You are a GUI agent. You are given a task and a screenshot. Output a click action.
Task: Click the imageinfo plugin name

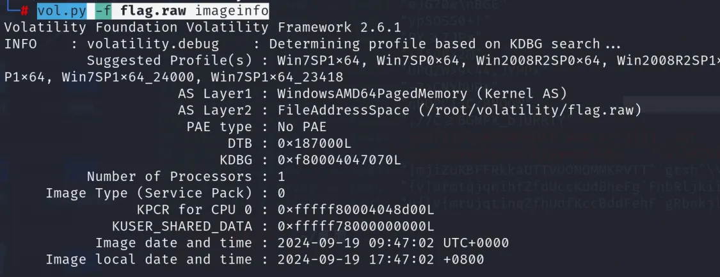point(232,11)
